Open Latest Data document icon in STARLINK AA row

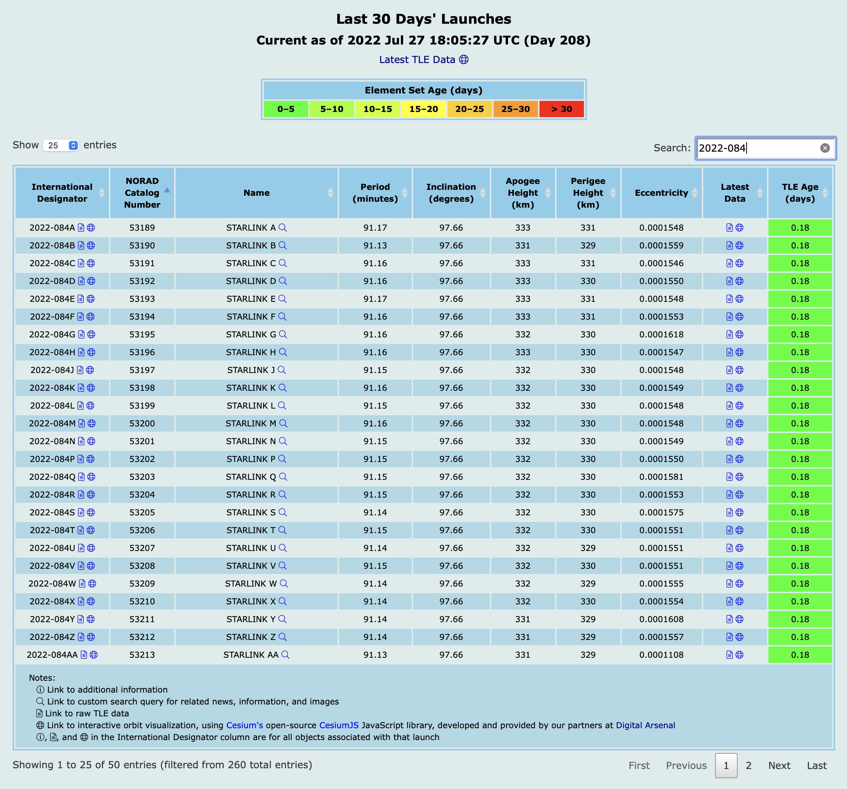click(730, 655)
